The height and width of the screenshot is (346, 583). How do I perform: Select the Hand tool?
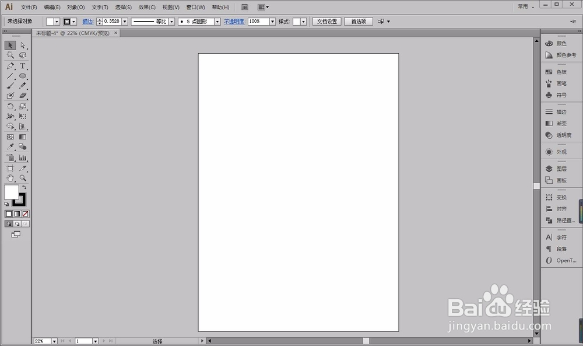10,178
